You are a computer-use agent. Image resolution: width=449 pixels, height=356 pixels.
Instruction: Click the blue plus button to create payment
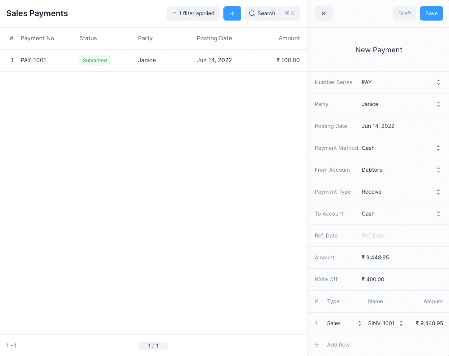[232, 13]
